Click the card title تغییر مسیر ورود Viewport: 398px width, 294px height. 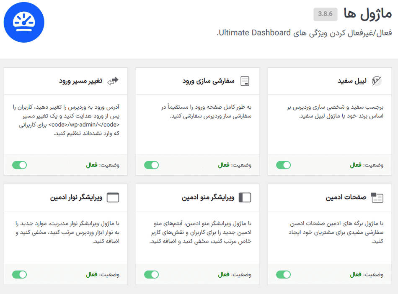pyautogui.click(x=81, y=81)
